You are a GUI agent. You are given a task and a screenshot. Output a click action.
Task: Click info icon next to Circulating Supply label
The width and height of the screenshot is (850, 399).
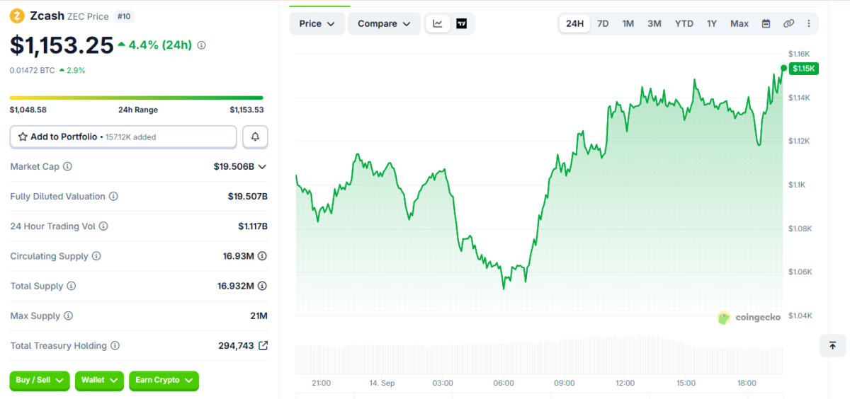point(96,256)
